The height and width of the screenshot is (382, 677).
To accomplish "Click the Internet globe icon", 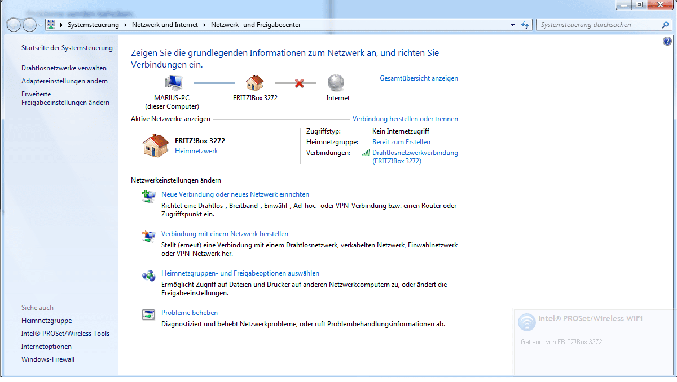I will click(336, 83).
